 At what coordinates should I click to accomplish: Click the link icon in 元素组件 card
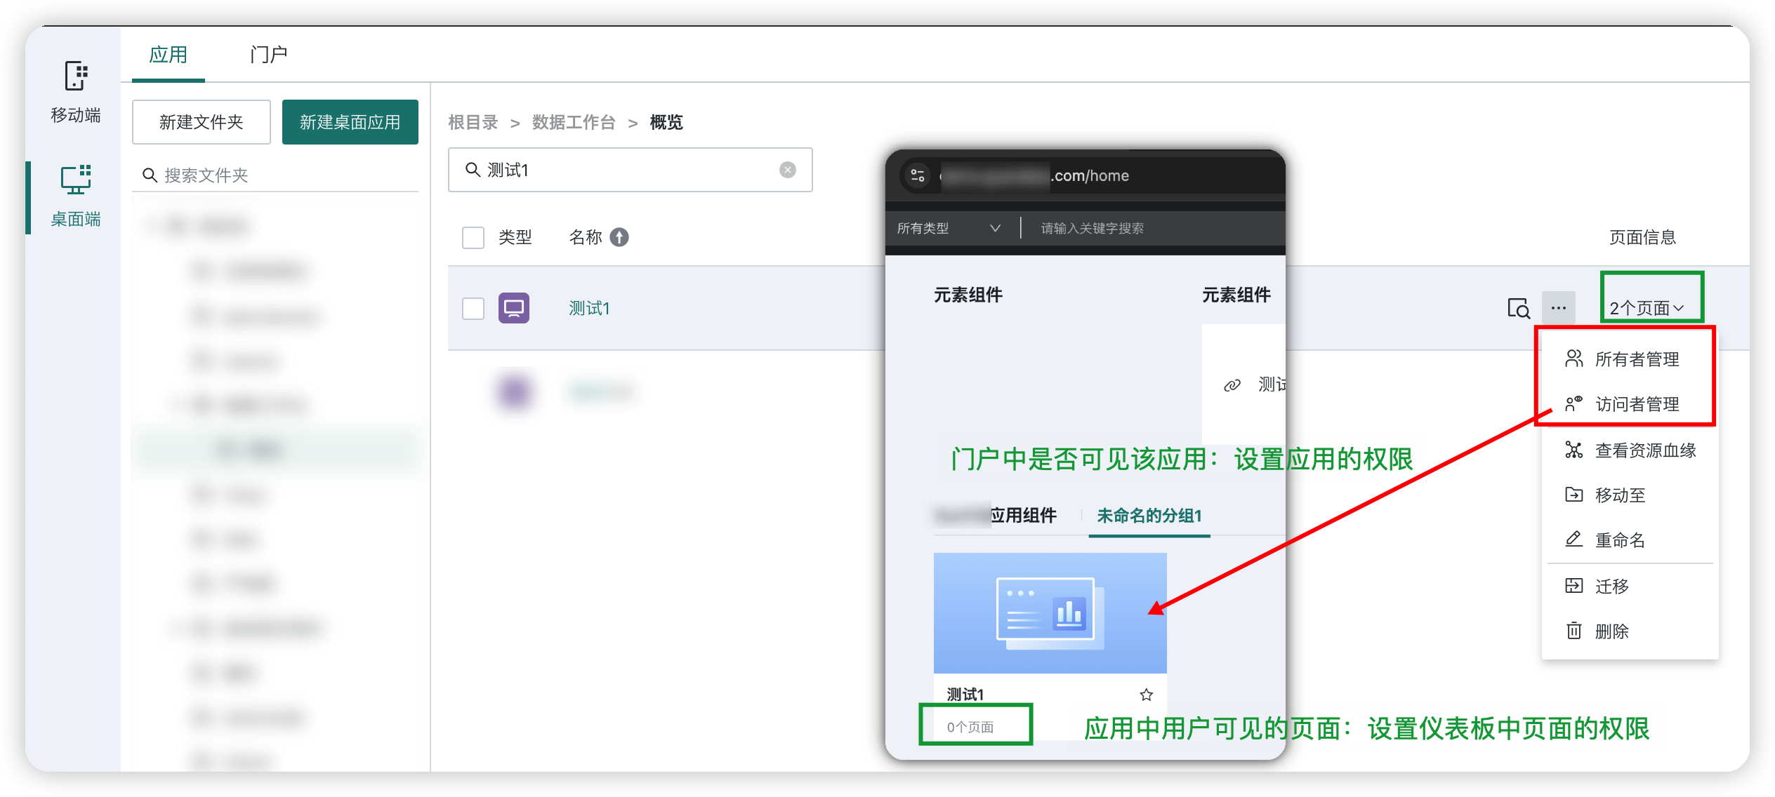(x=1232, y=385)
